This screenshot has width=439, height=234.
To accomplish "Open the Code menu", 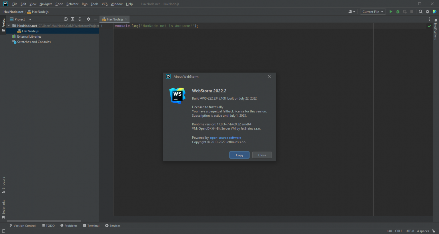I will click(x=59, y=4).
